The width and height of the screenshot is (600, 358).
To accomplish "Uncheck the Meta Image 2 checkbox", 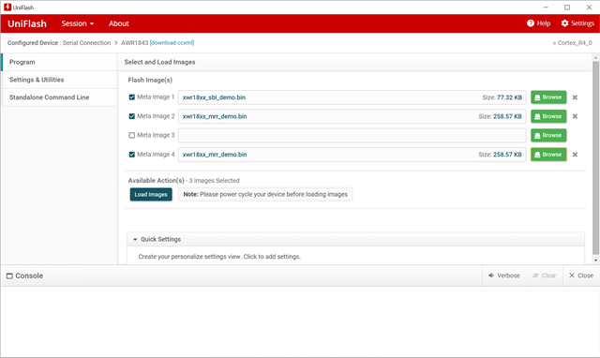I will click(132, 116).
